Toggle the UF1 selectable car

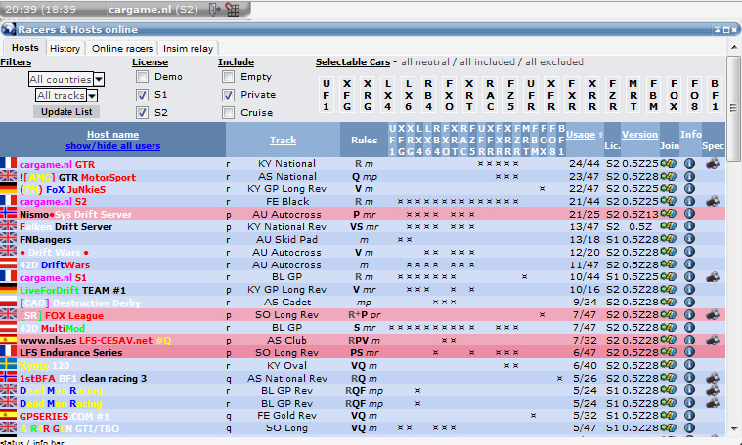tap(327, 95)
